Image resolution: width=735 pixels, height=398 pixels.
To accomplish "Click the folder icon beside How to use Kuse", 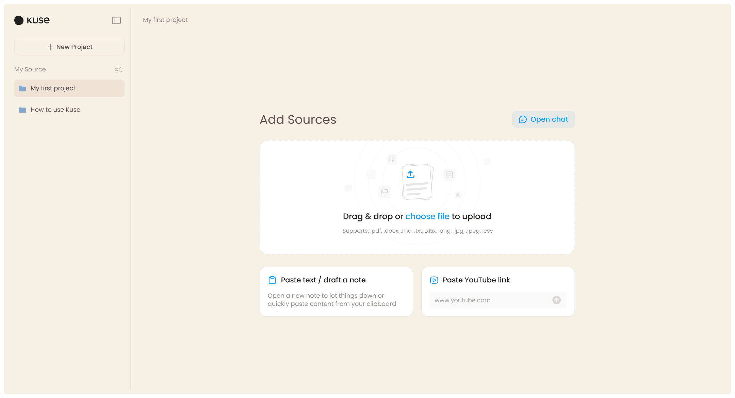I will pos(22,110).
